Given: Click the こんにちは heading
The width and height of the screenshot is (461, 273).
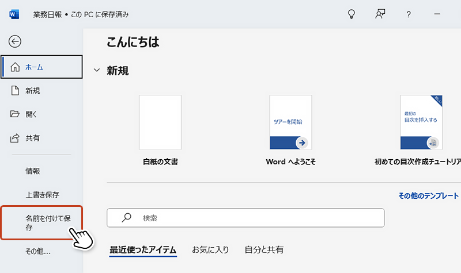Looking at the screenshot, I should 133,42.
